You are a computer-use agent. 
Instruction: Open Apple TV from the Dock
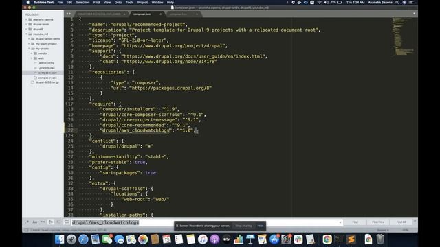pyautogui.click(x=226, y=239)
